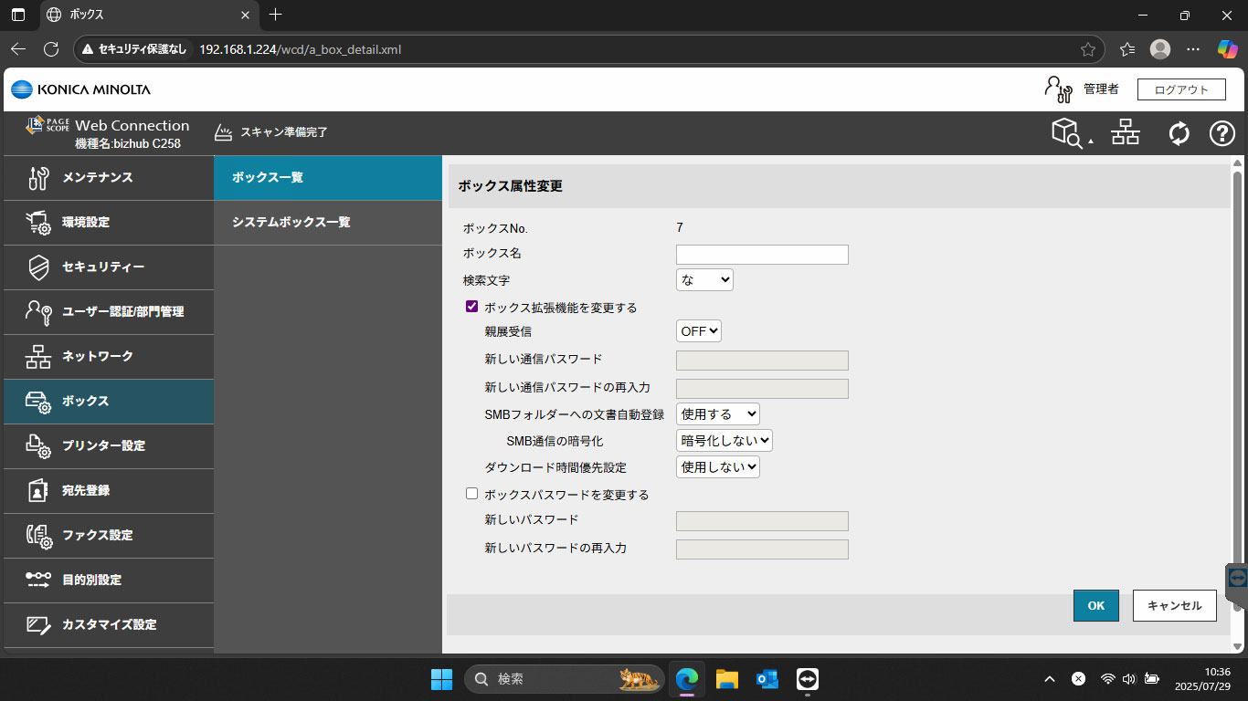Open SMB通信の暗号化 dropdown
The width and height of the screenshot is (1248, 701).
point(724,441)
